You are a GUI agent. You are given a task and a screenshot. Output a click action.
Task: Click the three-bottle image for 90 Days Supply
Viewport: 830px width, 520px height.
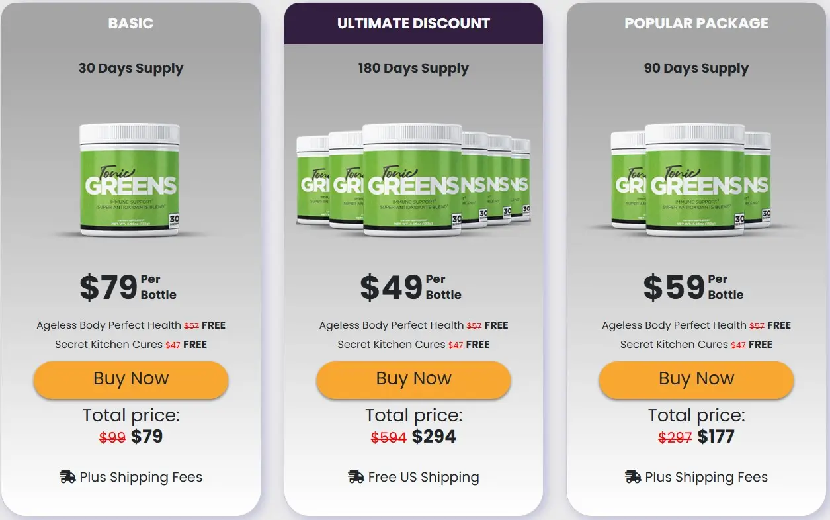coord(696,177)
